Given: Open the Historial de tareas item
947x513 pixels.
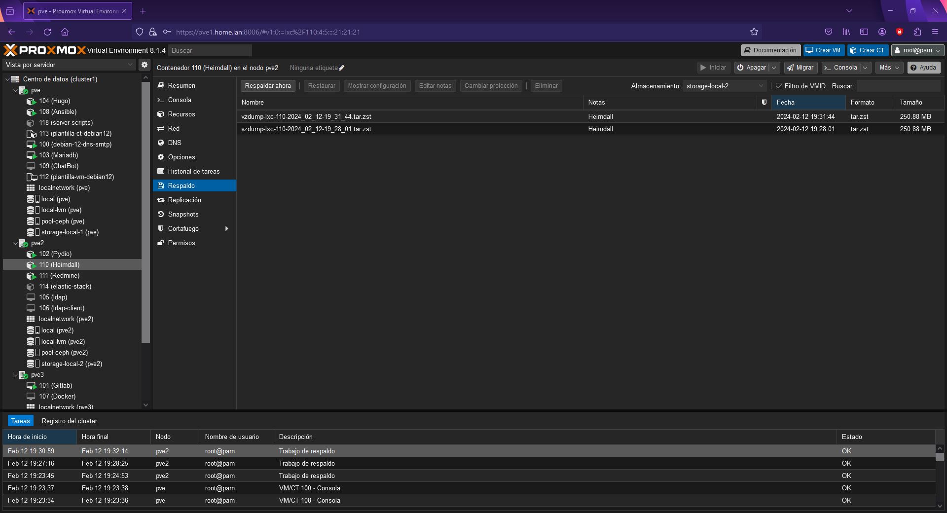Looking at the screenshot, I should point(194,171).
